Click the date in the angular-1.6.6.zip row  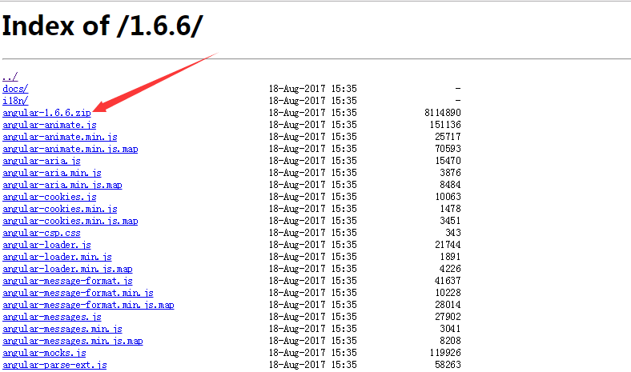coord(312,113)
